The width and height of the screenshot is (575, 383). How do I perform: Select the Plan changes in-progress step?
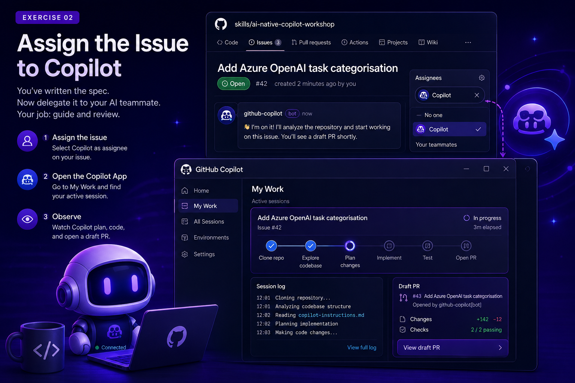(350, 246)
